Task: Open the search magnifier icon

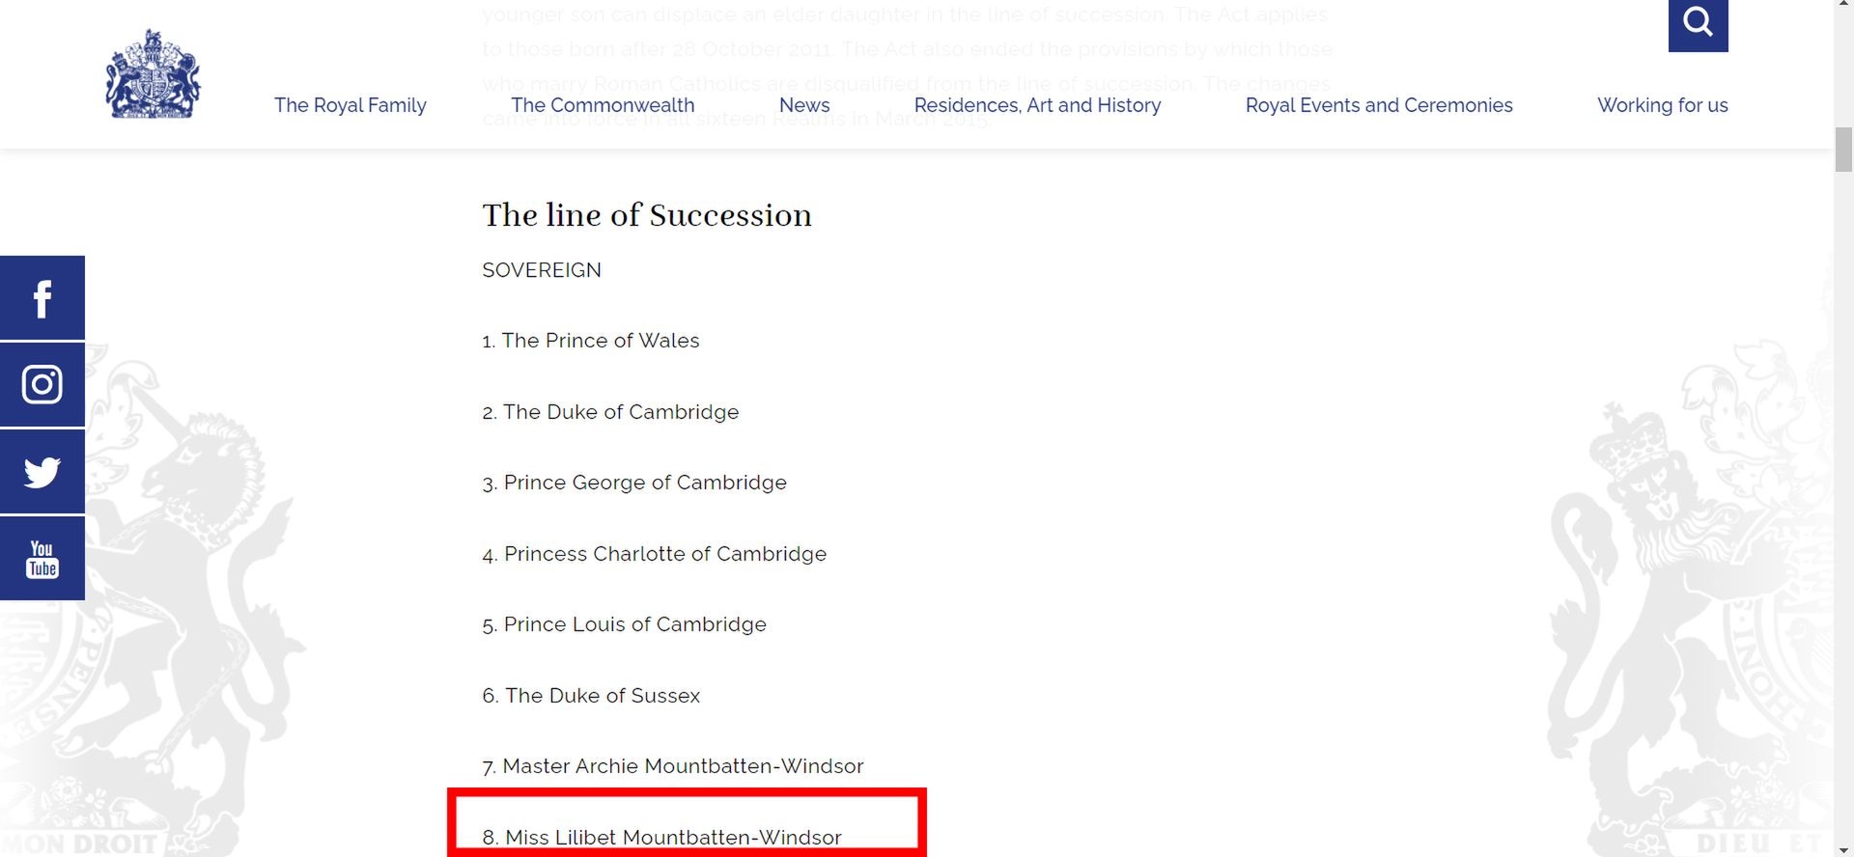Action: pos(1698,22)
